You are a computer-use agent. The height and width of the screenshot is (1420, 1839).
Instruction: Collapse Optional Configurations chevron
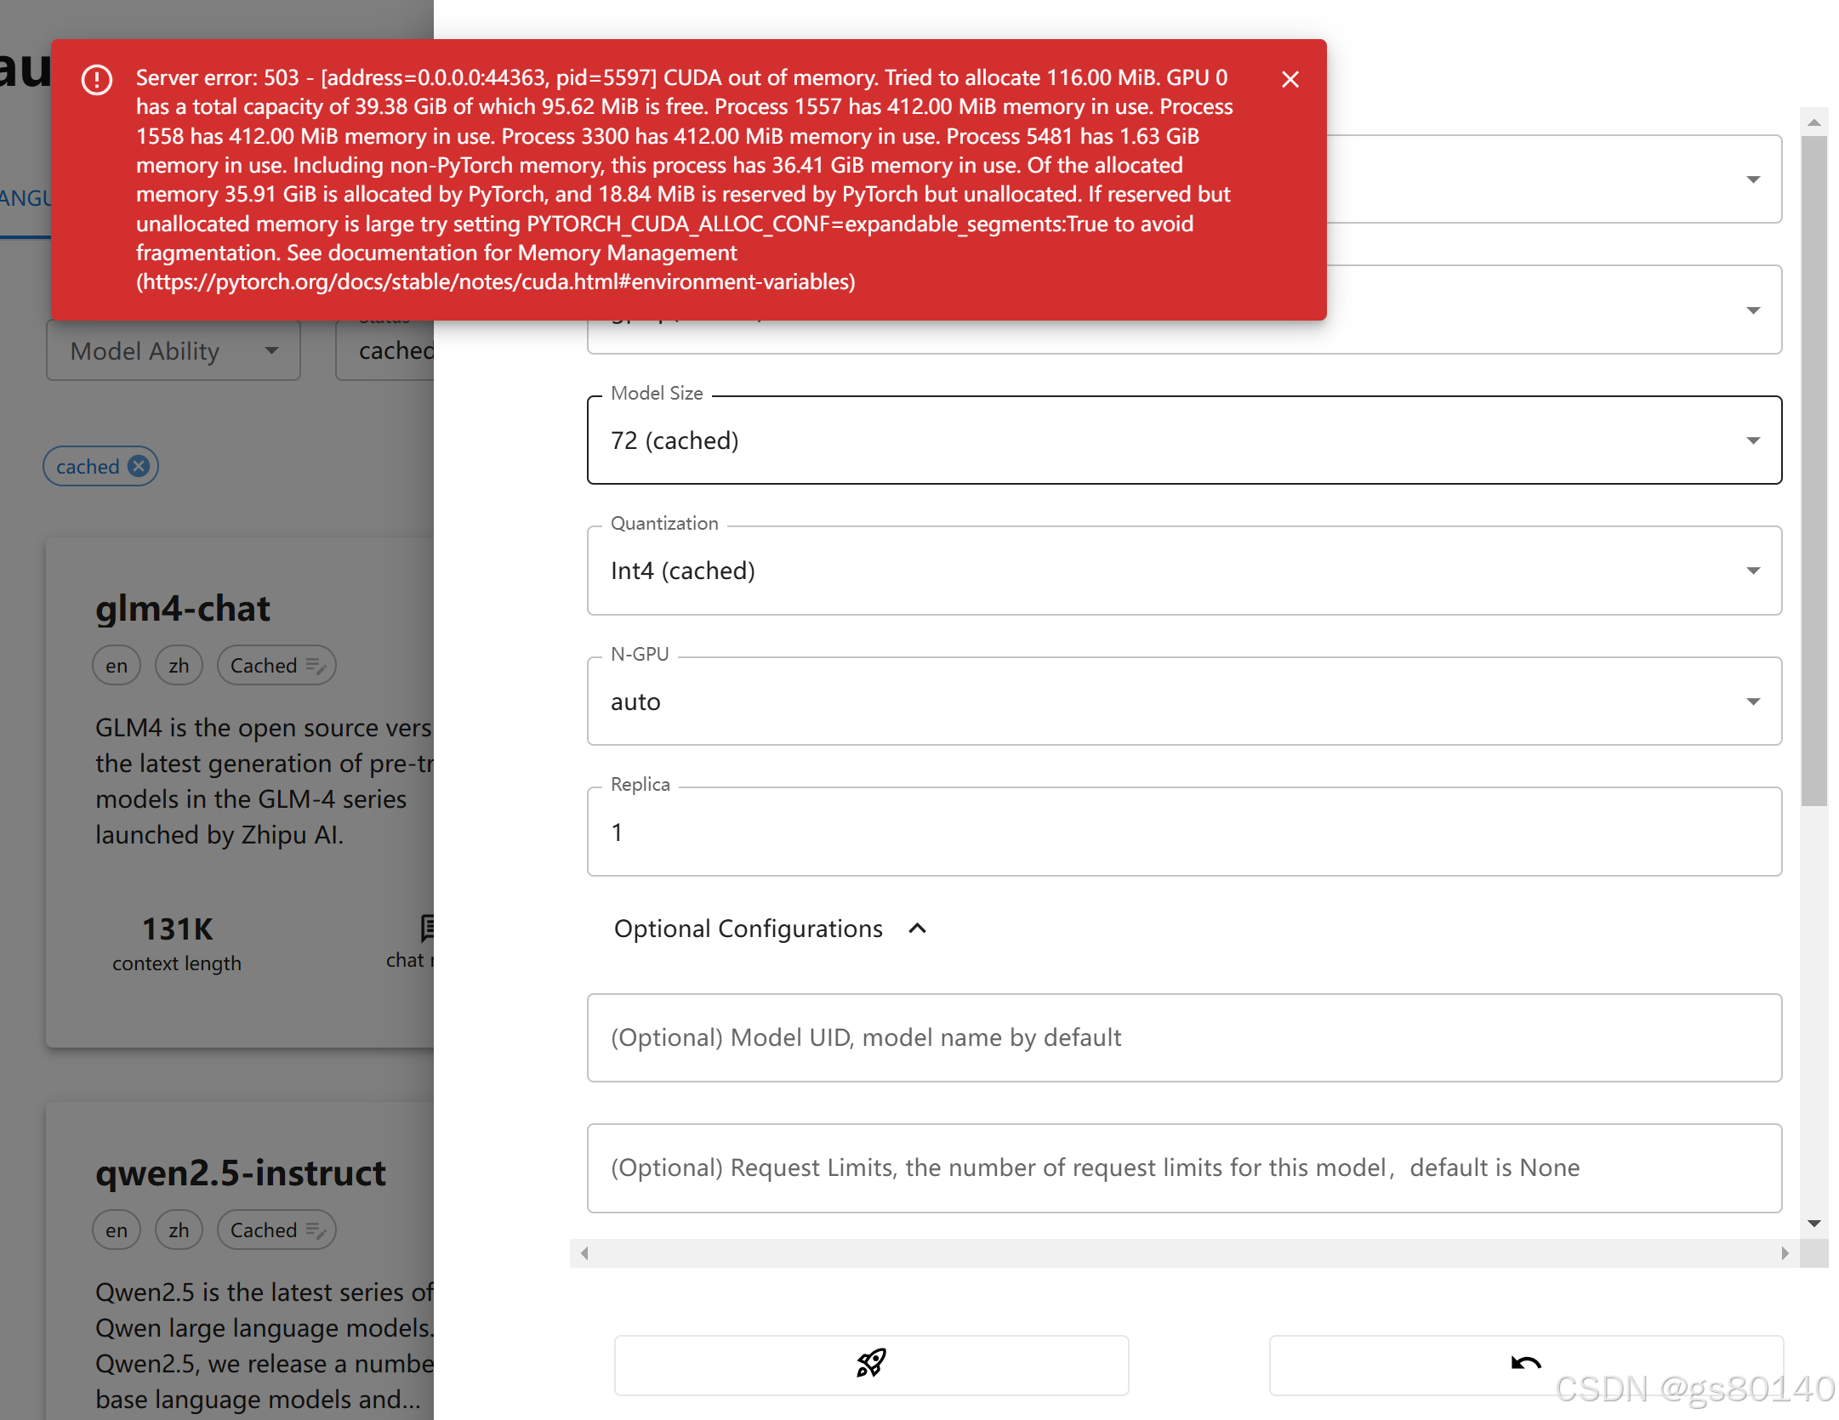tap(917, 929)
